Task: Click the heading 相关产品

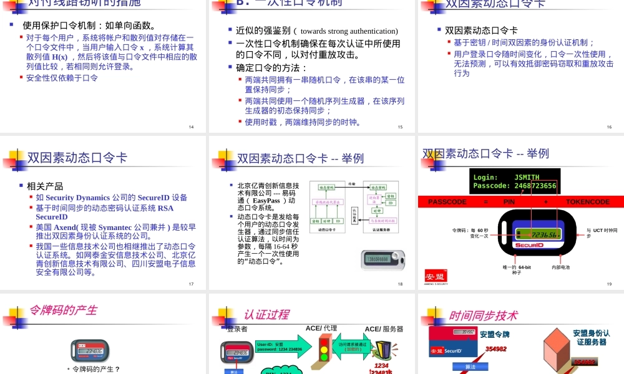Action: 45,186
